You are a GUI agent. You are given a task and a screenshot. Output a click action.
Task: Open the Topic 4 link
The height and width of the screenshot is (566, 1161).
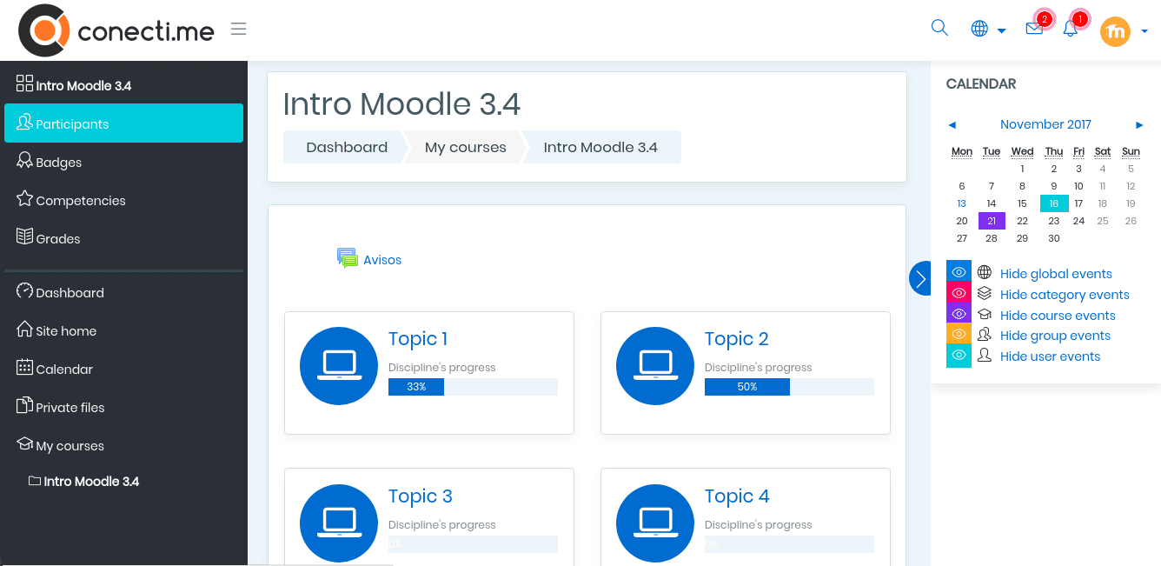[x=737, y=496]
